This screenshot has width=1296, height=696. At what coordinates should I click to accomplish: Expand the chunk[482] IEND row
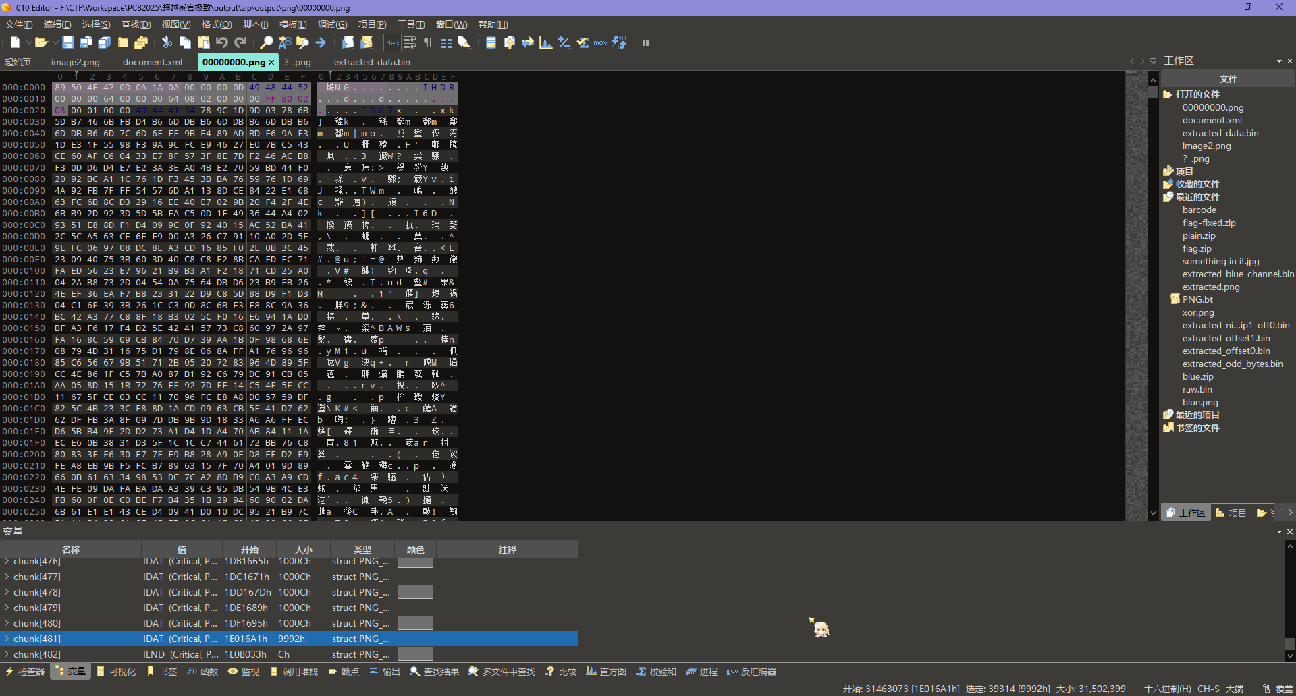(7, 654)
